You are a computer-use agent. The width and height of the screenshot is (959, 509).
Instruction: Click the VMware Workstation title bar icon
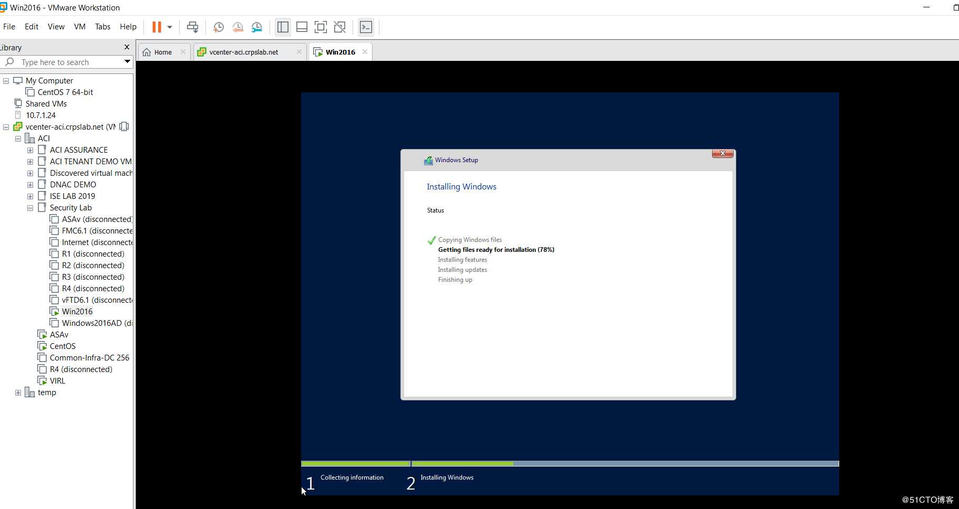pos(3,7)
